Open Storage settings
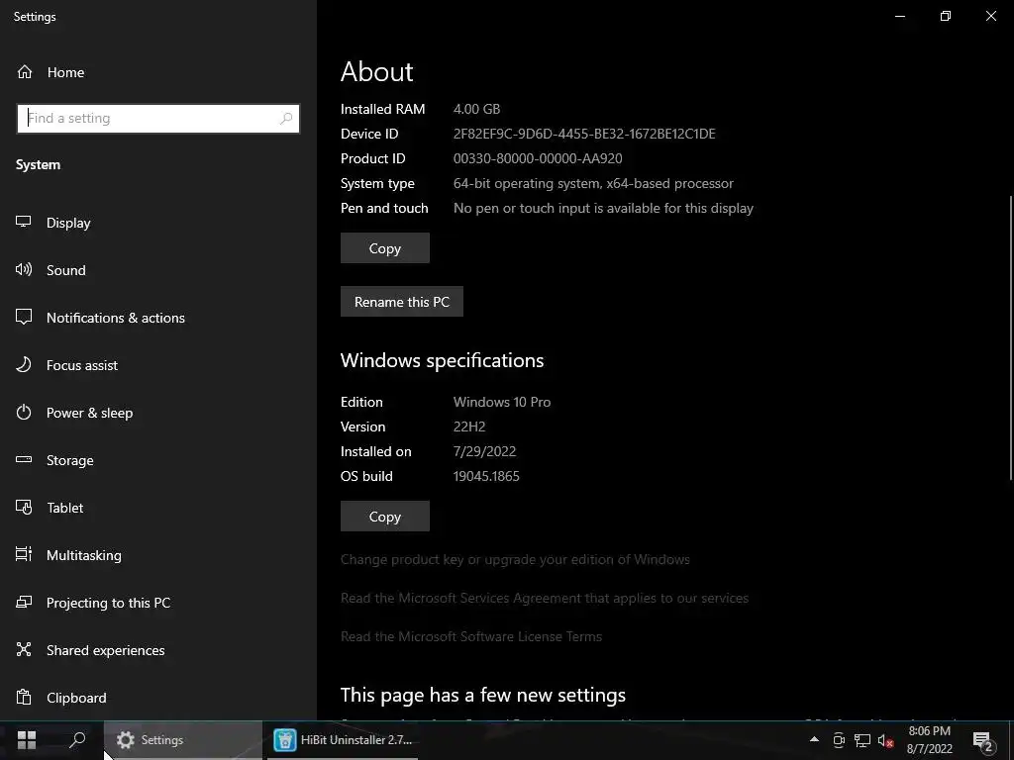Screen dimensions: 1014x760 70,460
